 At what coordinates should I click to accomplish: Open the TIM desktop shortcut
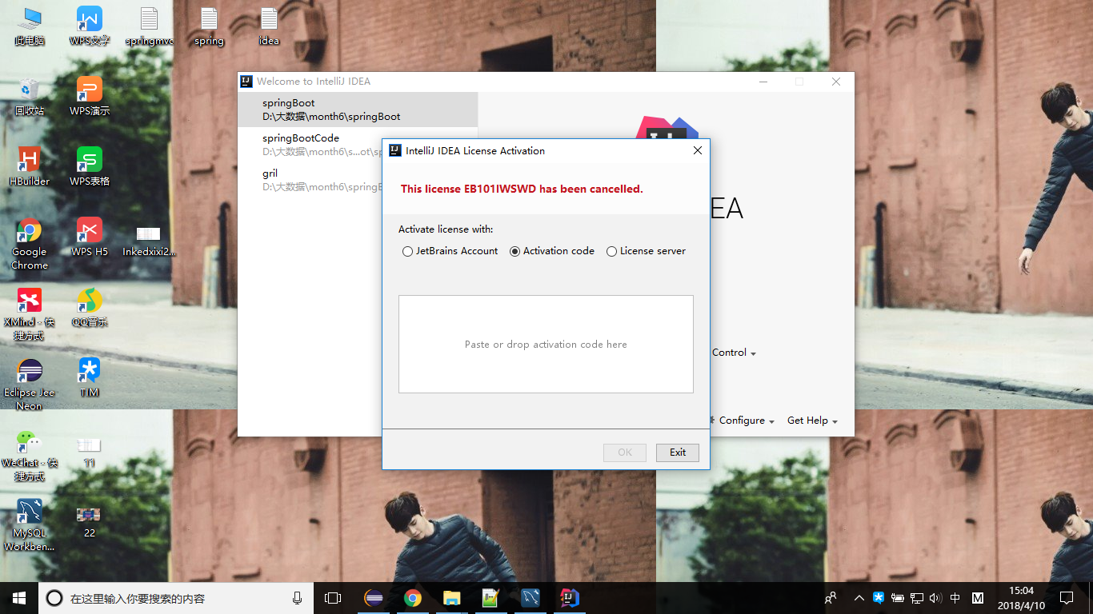[90, 378]
